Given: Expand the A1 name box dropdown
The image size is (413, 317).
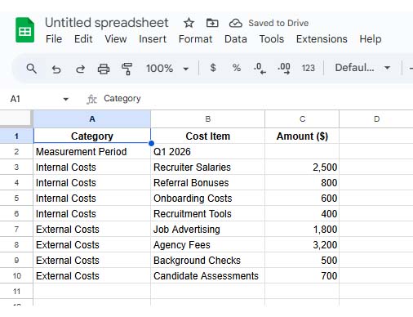Looking at the screenshot, I should [65, 99].
